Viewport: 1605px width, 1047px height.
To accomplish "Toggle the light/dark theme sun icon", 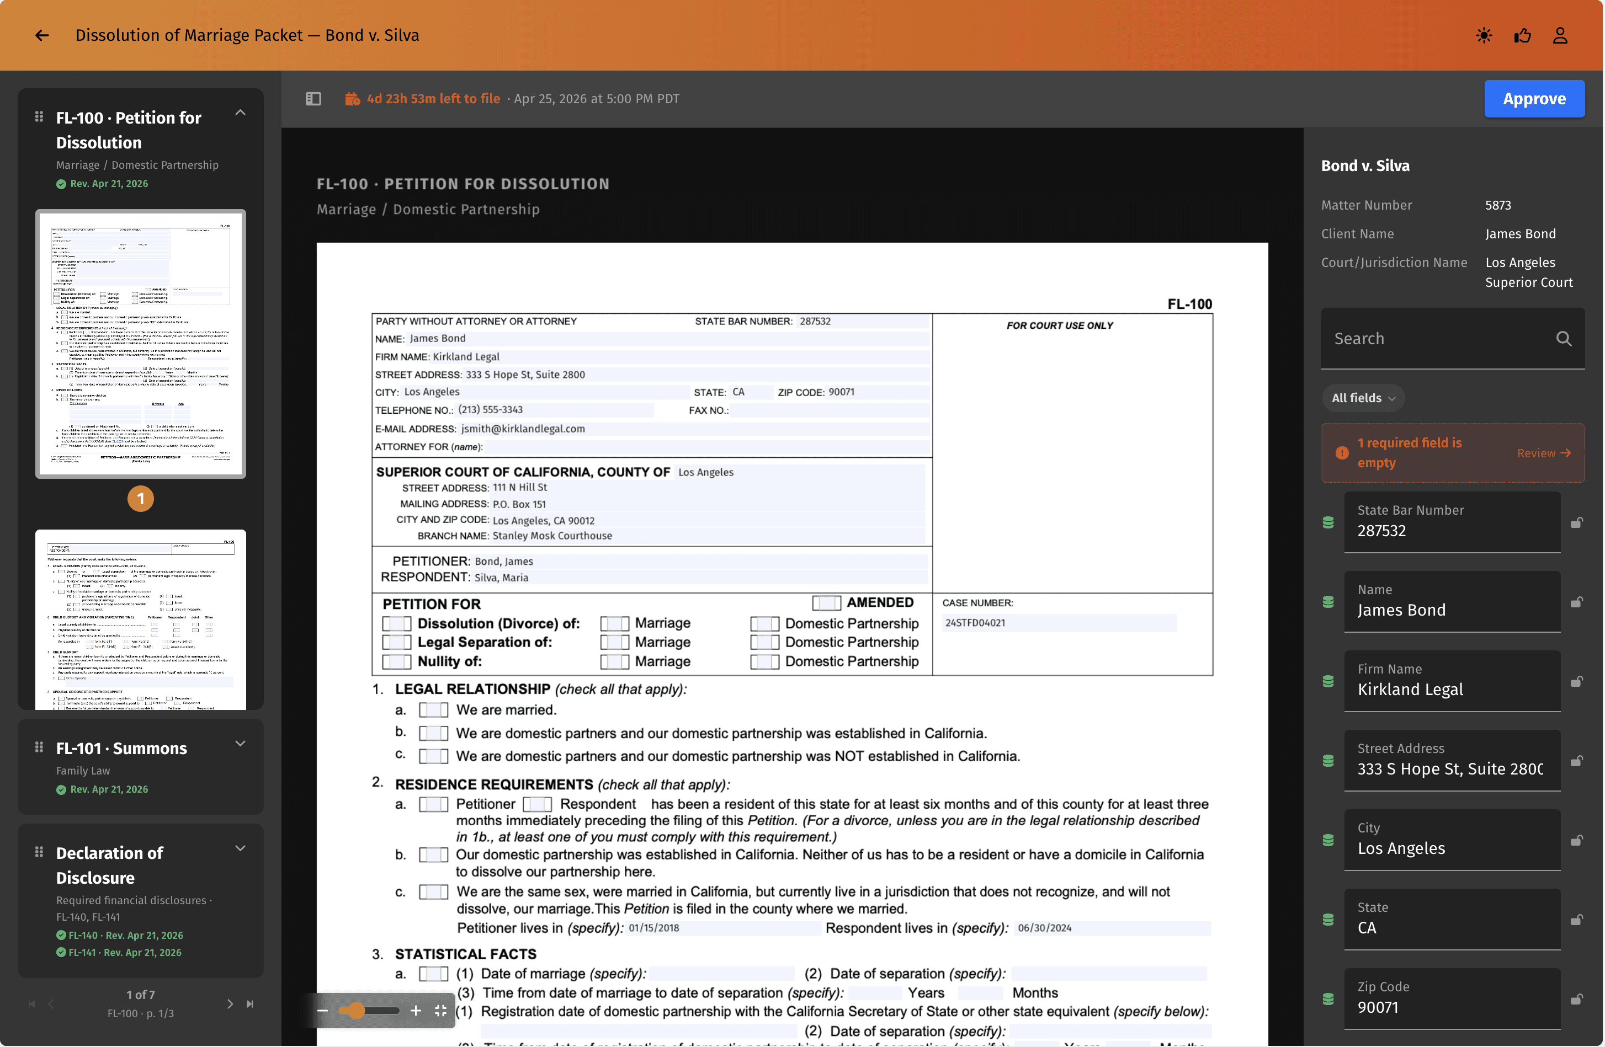I will [x=1484, y=35].
